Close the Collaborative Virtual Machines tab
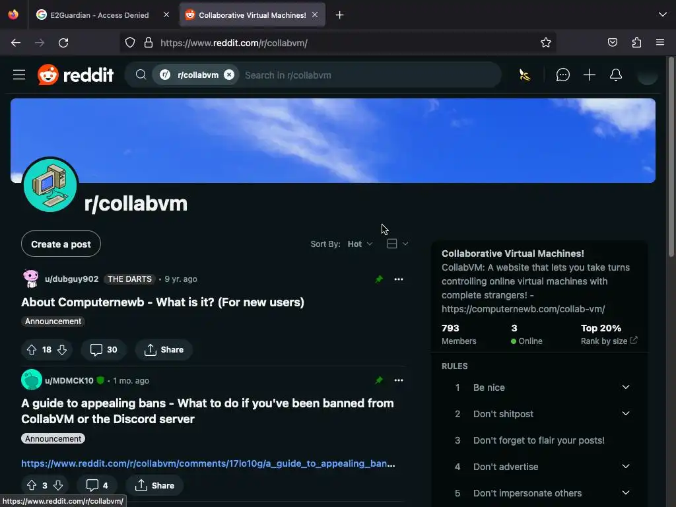Screen dimensions: 676x507 pos(315,15)
